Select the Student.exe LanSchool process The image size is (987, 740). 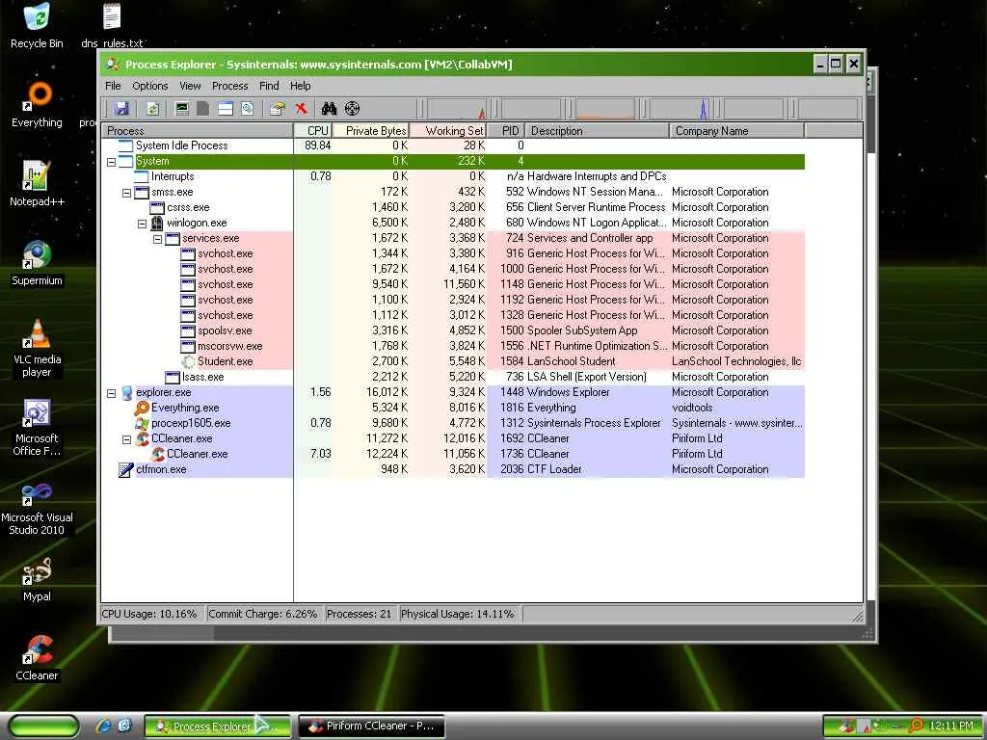point(453,361)
